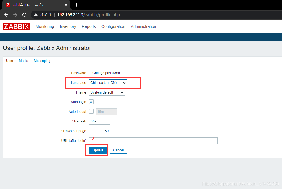282x189 pixels.
Task: Switch to the Media tab
Action: [x=24, y=61]
